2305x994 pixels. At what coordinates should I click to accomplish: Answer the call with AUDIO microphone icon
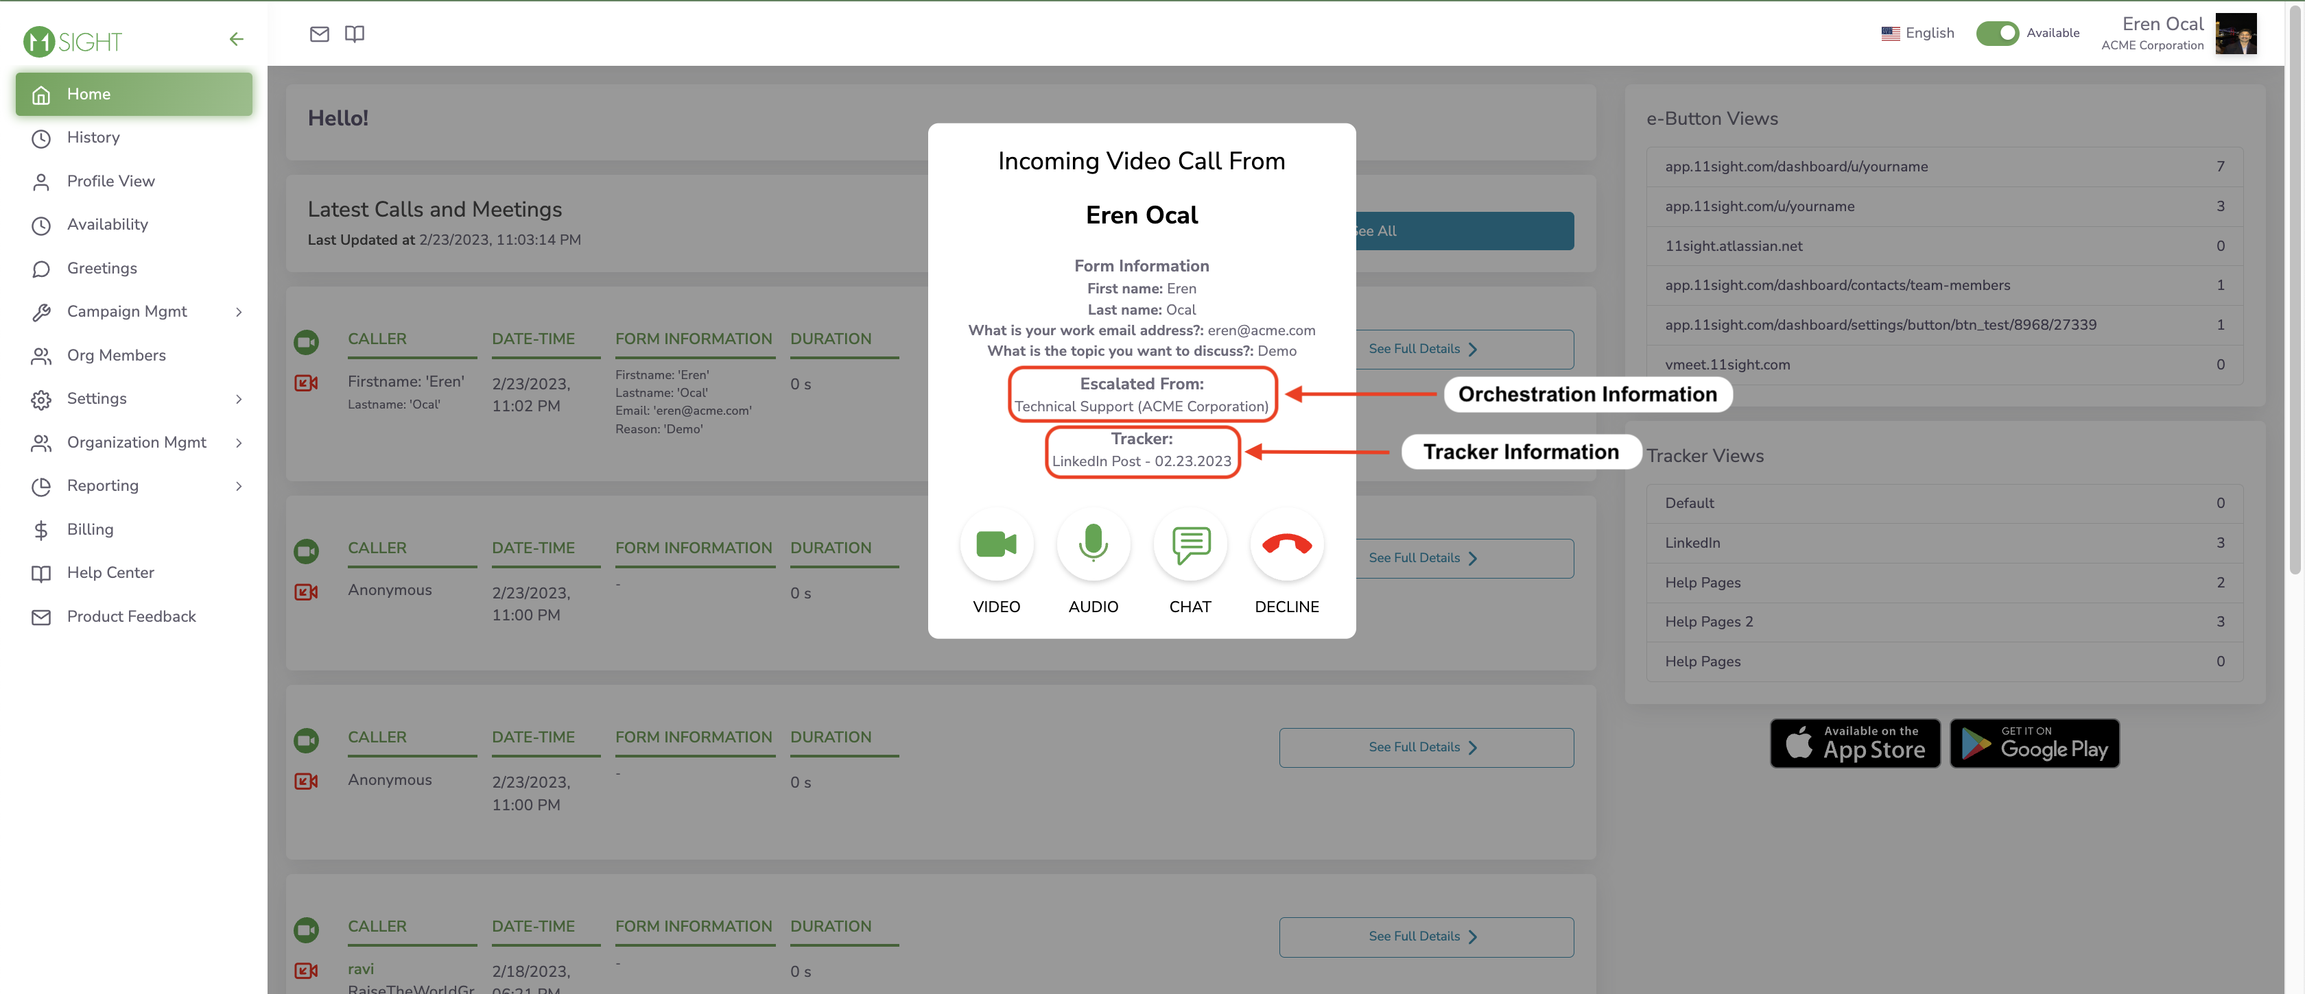point(1093,544)
